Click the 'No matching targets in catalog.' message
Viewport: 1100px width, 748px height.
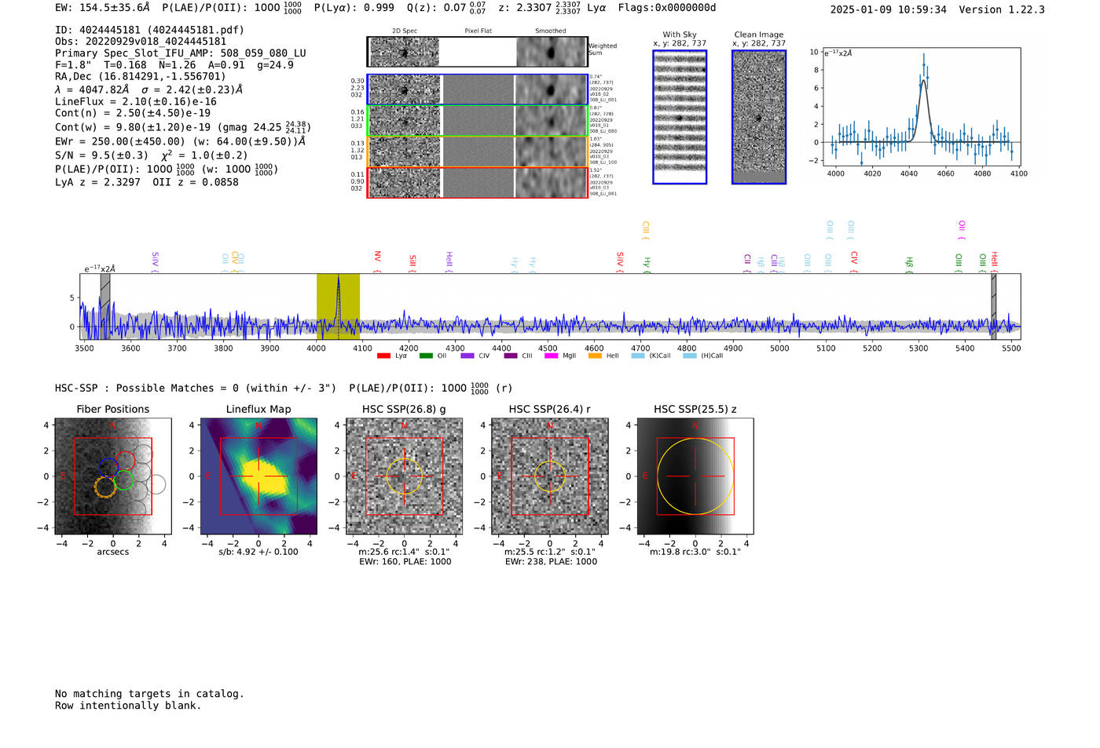tap(149, 694)
